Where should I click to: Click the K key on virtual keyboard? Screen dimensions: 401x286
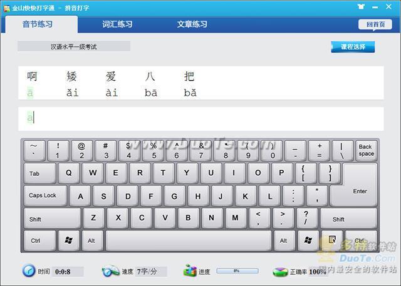(246, 196)
